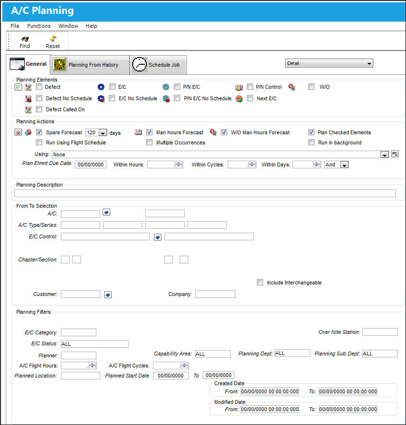This screenshot has width=406, height=425.
Task: Click the Planner input field
Action: 79,355
